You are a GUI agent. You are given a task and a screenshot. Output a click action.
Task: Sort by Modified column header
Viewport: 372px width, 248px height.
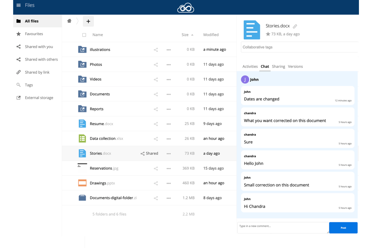coord(211,35)
